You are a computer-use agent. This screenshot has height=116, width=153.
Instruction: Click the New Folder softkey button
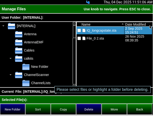[13, 109]
